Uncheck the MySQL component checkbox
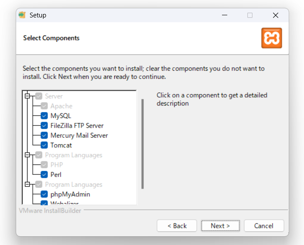 pos(44,116)
